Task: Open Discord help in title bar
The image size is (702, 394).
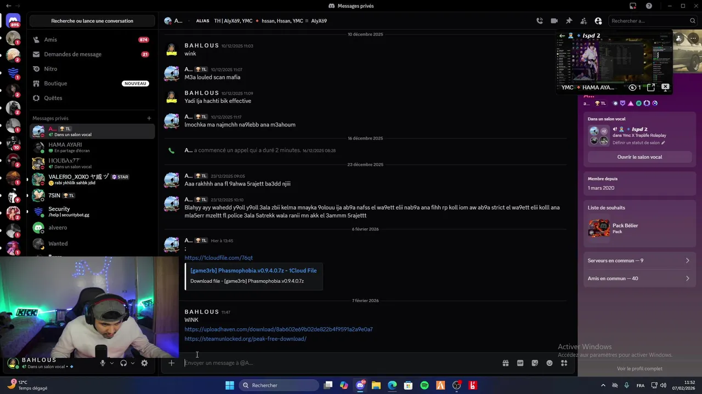Action: pyautogui.click(x=649, y=6)
